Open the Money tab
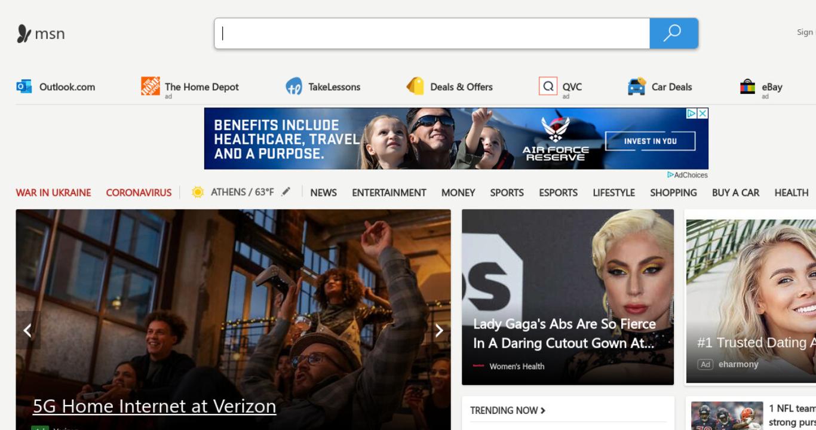 pos(458,192)
